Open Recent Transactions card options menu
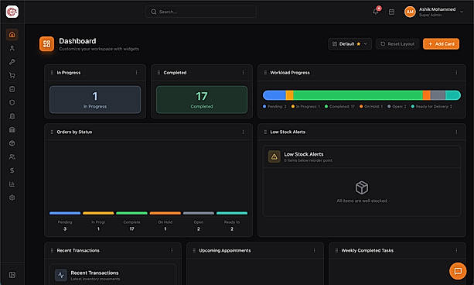This screenshot has height=285, width=474. coord(172,250)
